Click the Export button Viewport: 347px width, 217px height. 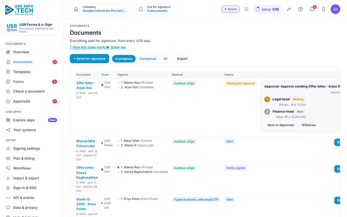(x=183, y=59)
